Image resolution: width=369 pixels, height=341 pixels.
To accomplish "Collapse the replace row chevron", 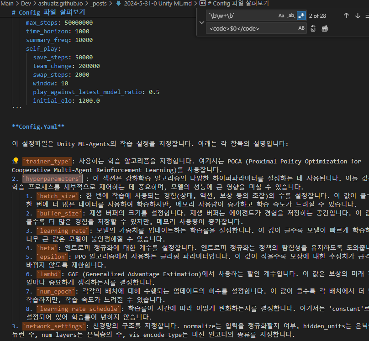I will pos(201,22).
